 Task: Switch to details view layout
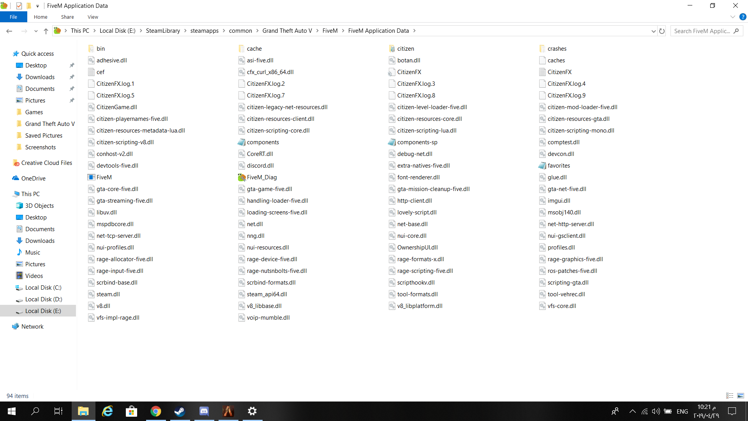tap(730, 396)
